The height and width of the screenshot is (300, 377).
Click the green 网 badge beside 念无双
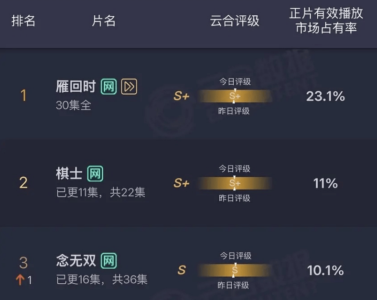pos(108,261)
